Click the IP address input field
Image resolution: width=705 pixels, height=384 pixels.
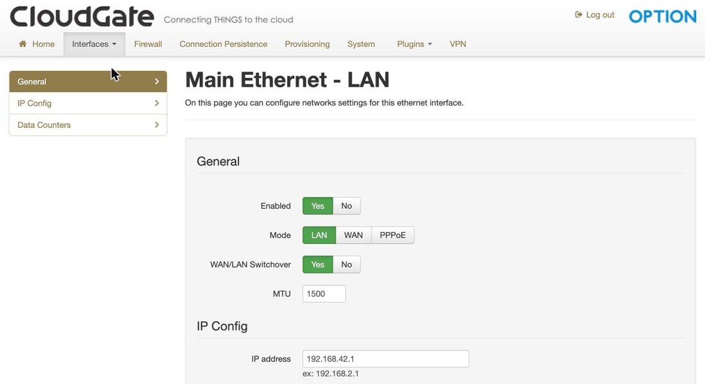(386, 359)
